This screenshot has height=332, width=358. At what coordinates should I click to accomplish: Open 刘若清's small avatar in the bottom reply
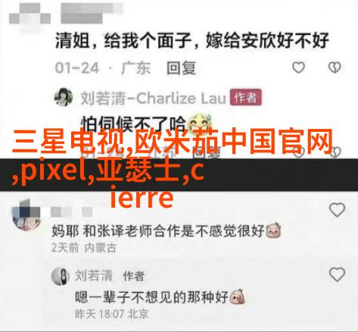pyautogui.click(x=61, y=276)
